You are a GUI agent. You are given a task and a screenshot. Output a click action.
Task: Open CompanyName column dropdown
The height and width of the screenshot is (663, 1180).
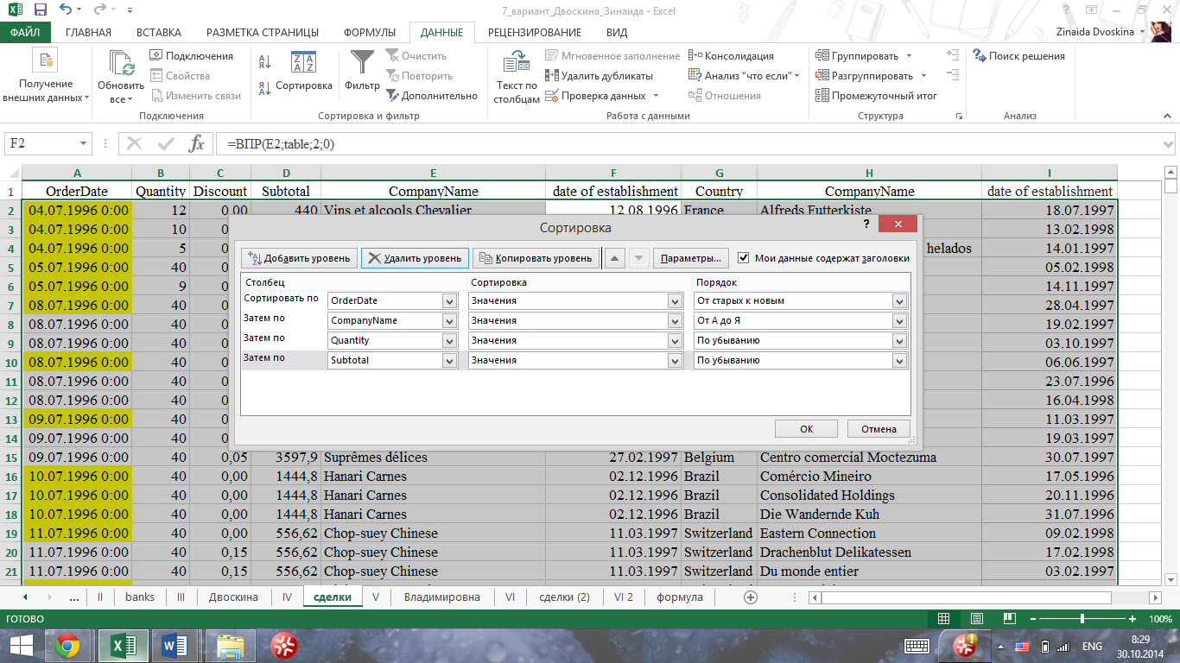tap(449, 321)
